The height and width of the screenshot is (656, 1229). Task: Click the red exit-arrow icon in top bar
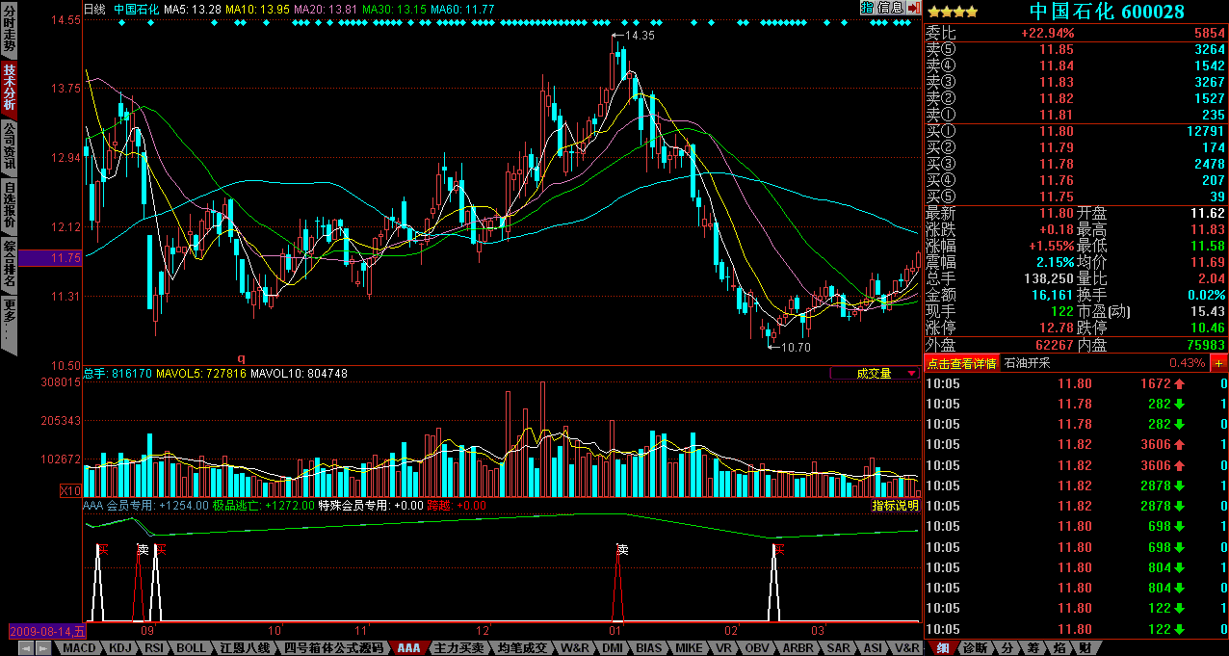coord(913,8)
